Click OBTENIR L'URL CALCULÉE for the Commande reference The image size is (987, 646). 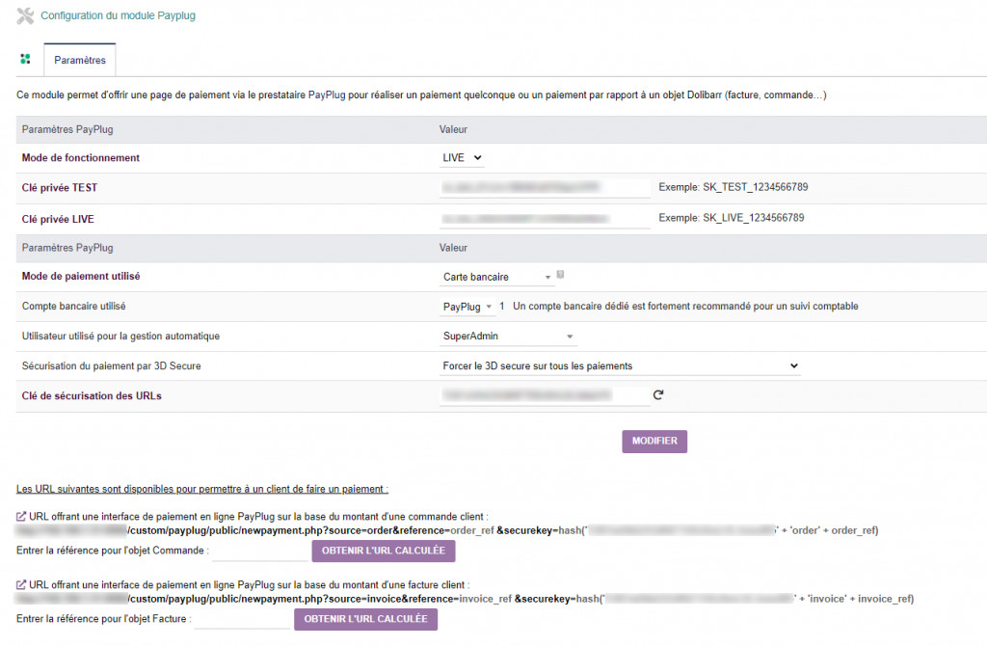point(383,551)
